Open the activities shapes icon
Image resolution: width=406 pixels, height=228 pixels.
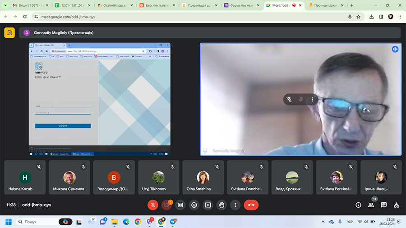point(397,205)
